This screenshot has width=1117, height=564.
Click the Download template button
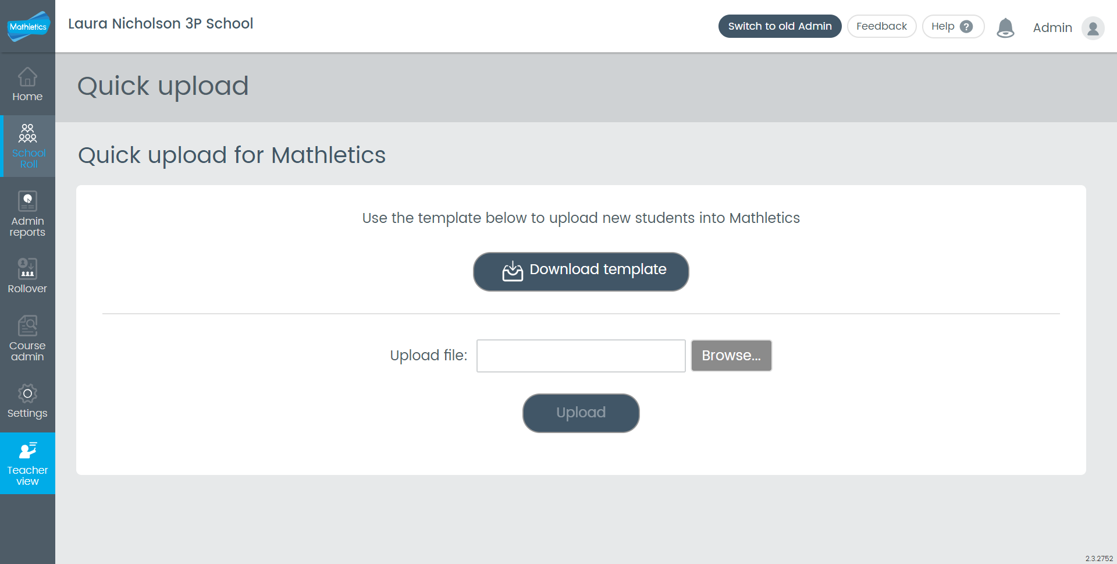point(581,272)
